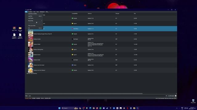Viewport: 197px width, 110px height.
Task: Click Ingame status icon for Pokemon Sword
Action: [x=72, y=55]
